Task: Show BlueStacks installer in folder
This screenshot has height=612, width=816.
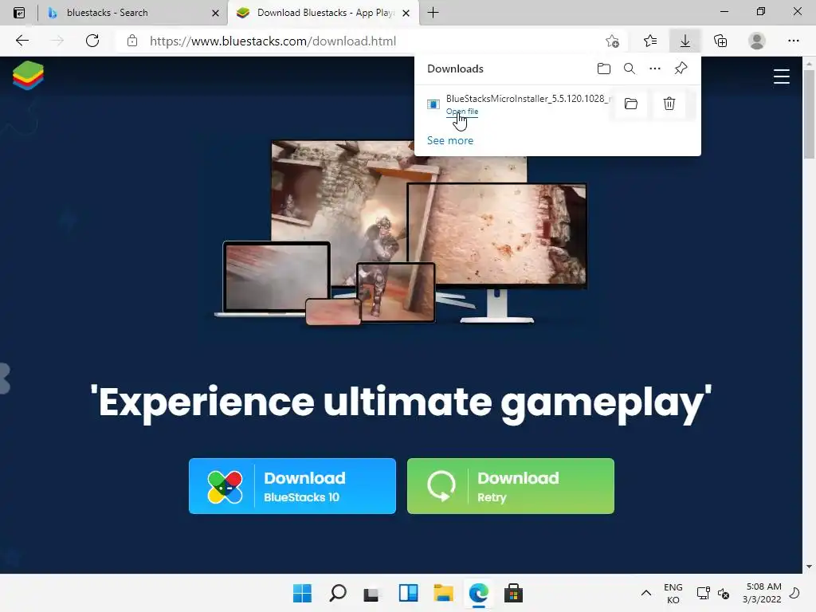Action: point(631,104)
